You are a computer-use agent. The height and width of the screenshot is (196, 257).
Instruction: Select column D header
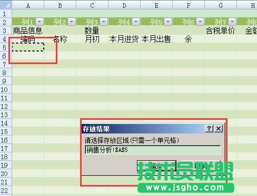click(124, 5)
